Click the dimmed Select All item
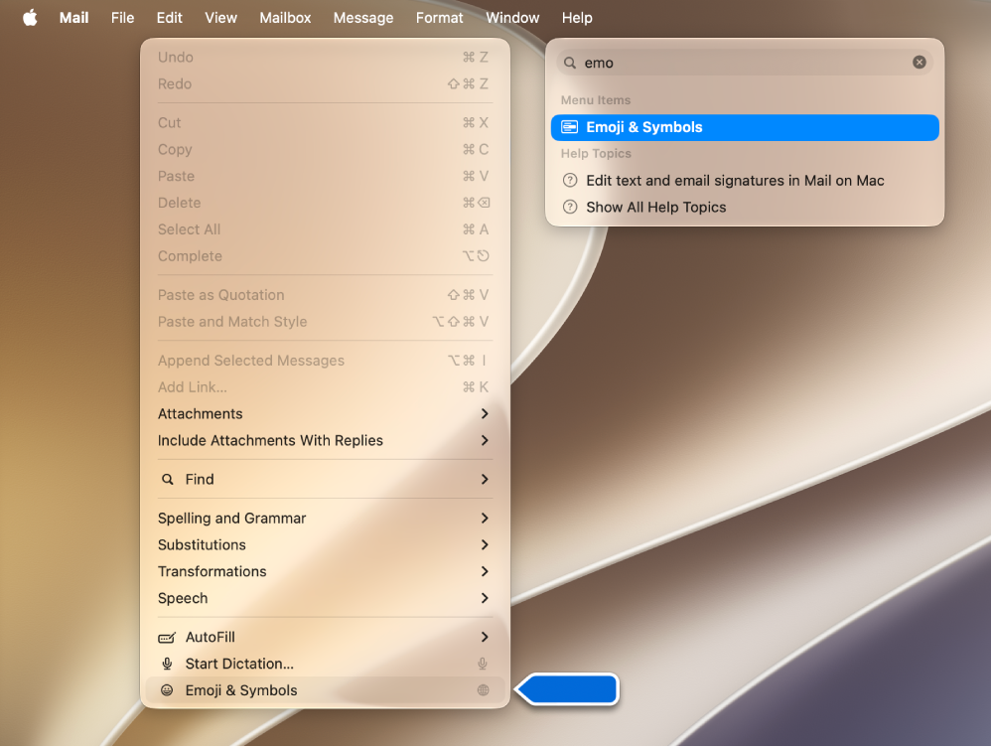991x749 pixels. tap(325, 228)
